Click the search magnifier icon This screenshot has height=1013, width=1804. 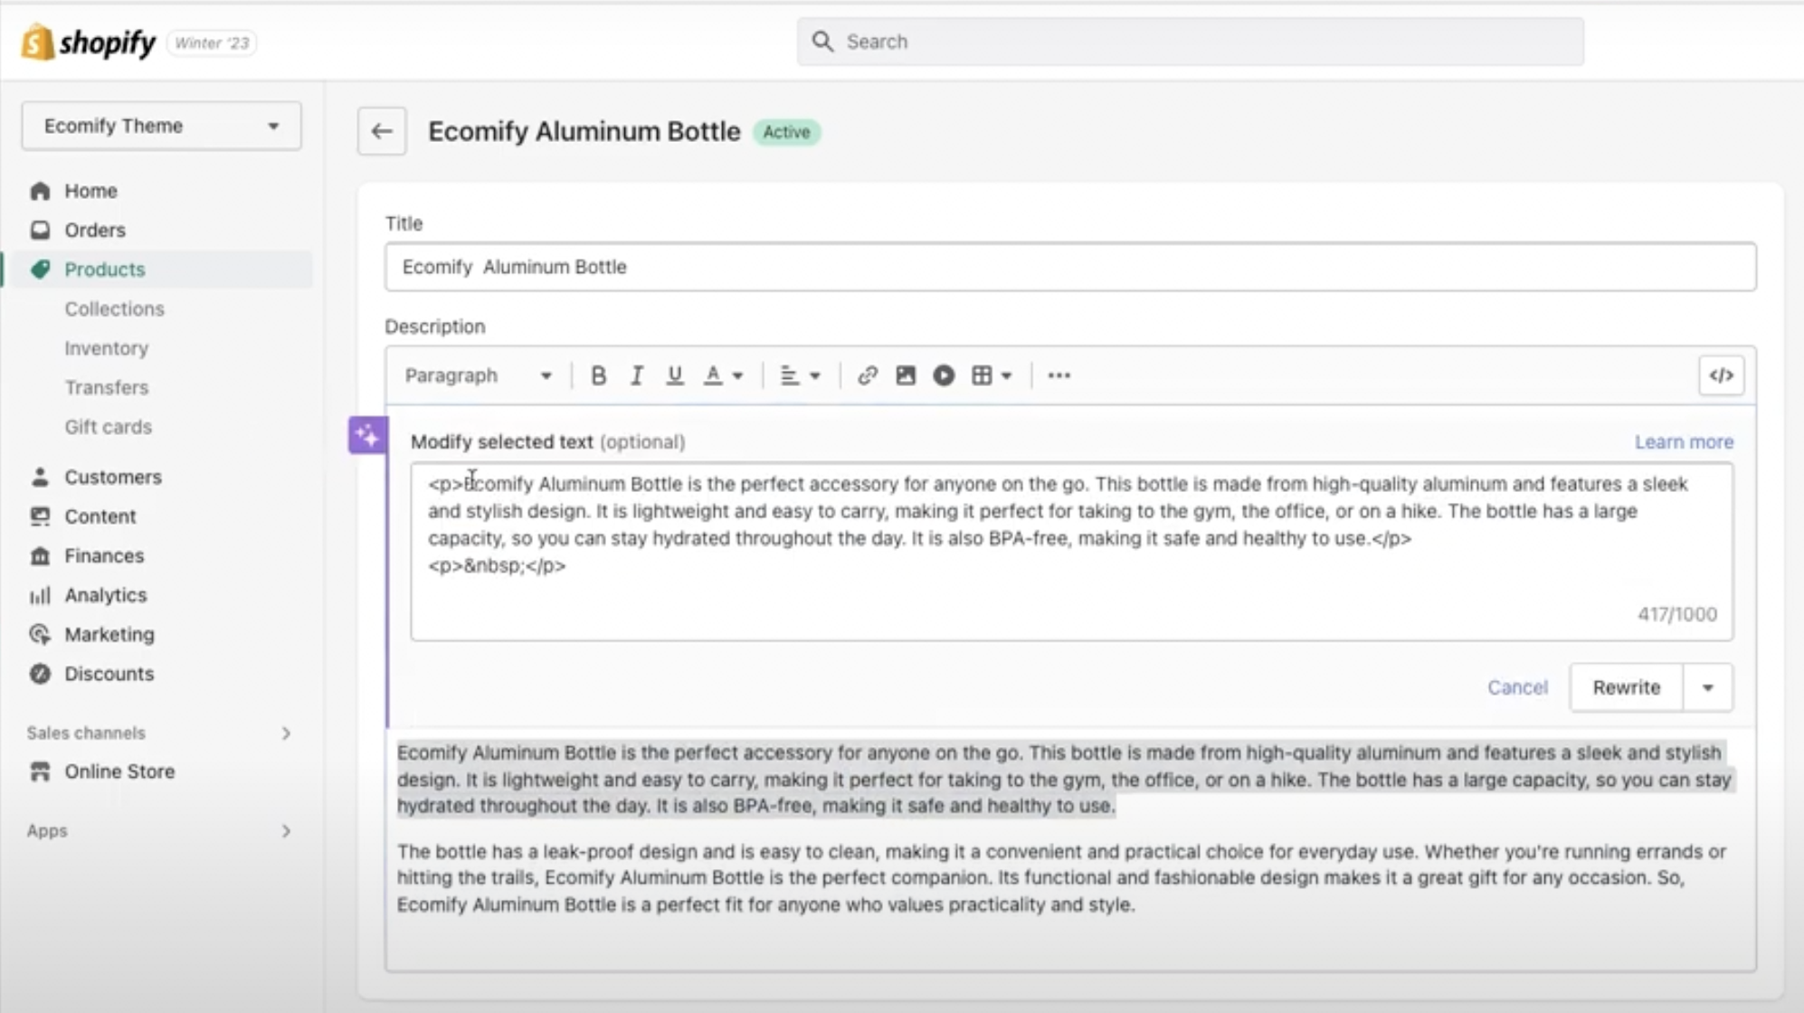click(x=821, y=42)
